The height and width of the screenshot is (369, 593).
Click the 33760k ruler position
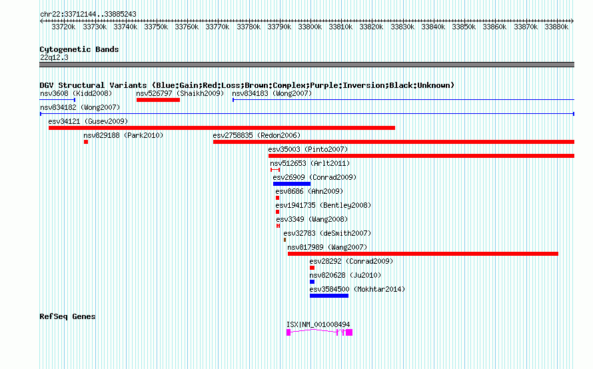coord(187,27)
